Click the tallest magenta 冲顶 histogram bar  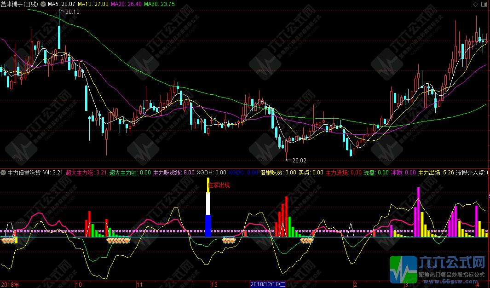tap(418, 212)
